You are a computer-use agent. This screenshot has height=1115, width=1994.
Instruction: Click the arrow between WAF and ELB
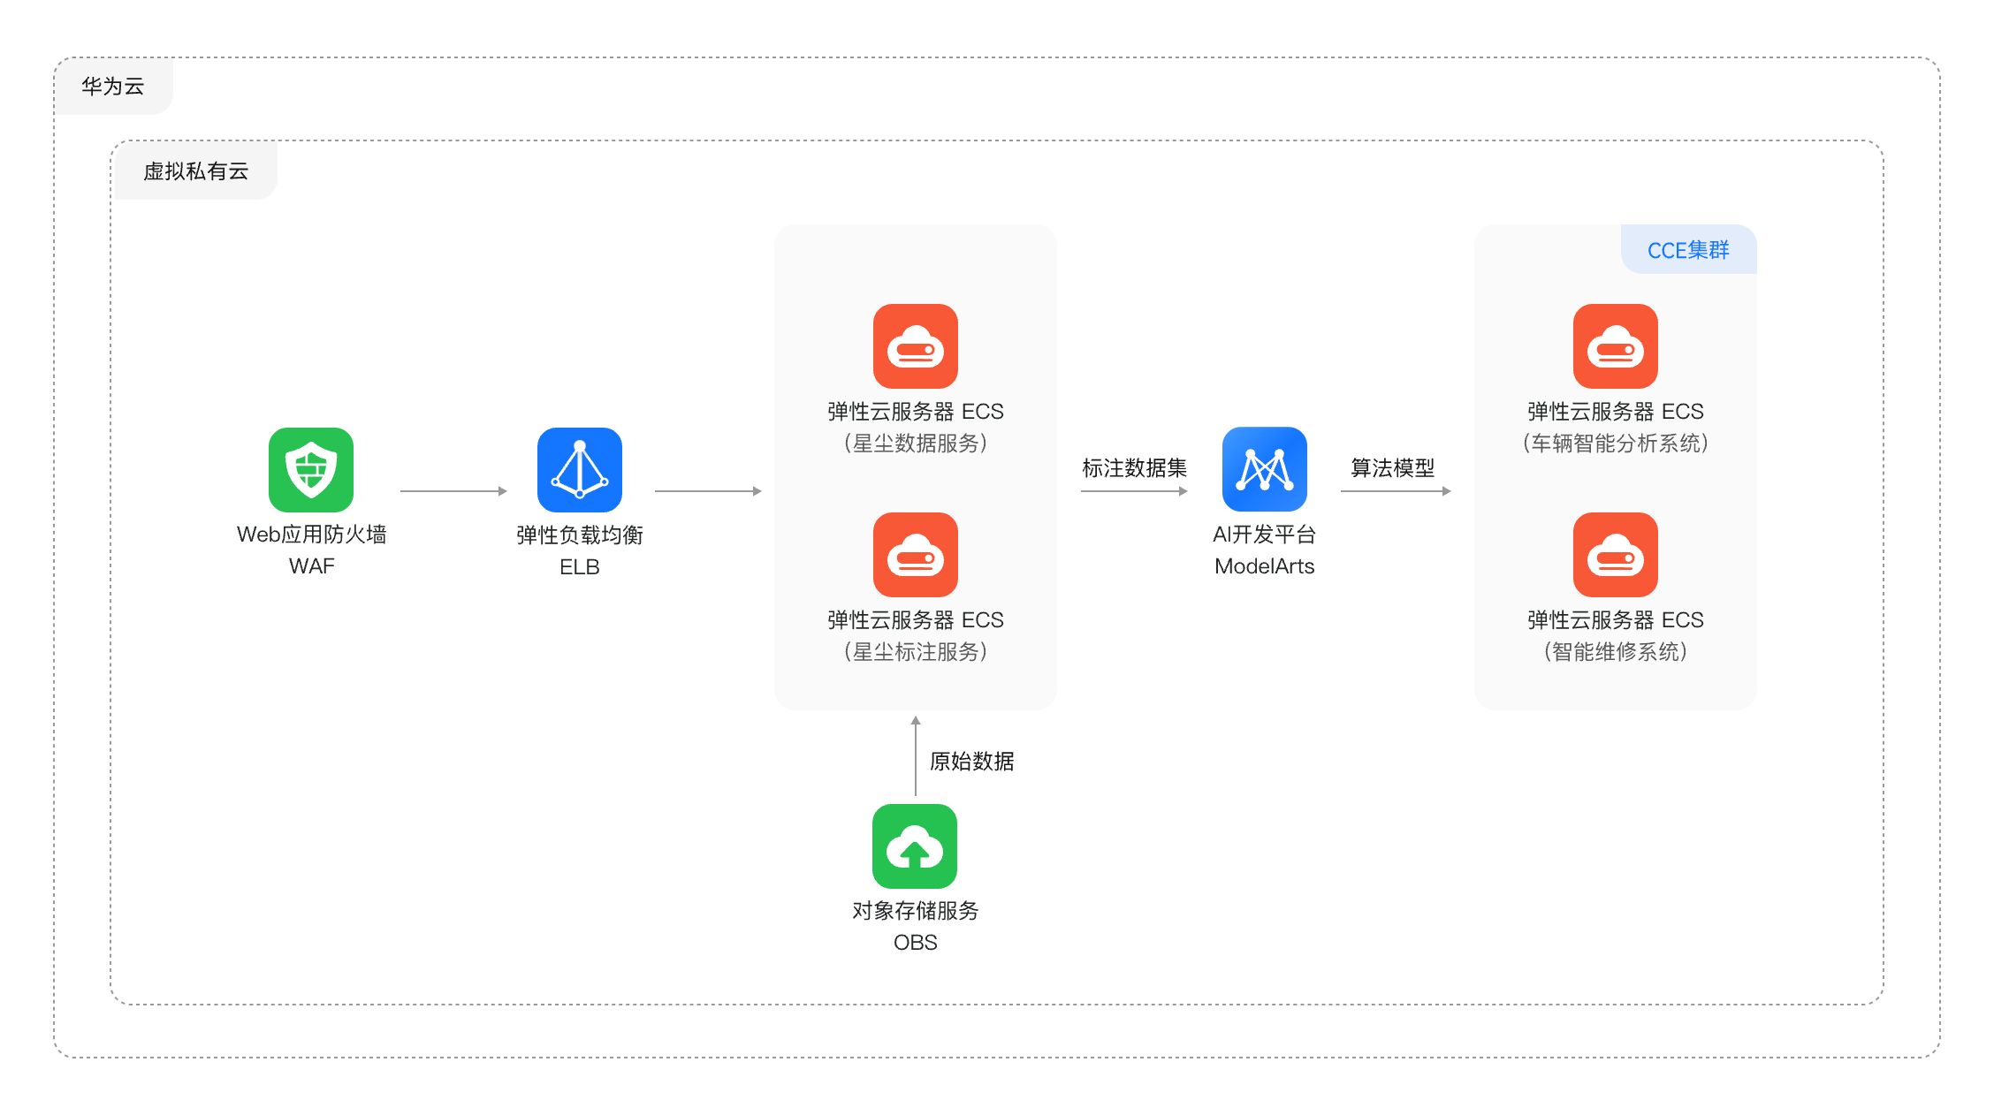point(453,490)
